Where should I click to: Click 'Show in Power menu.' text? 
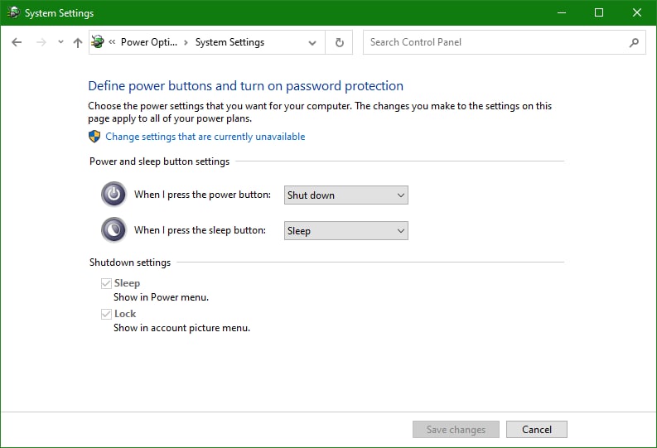pyautogui.click(x=161, y=297)
